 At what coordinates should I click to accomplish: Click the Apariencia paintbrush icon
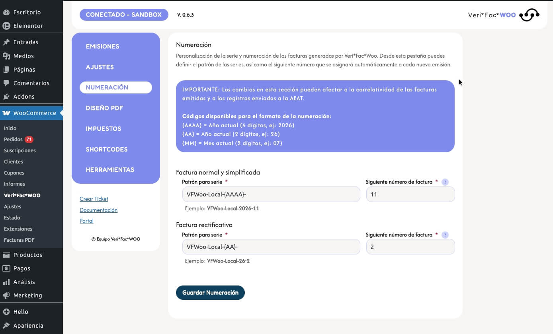coord(6,326)
